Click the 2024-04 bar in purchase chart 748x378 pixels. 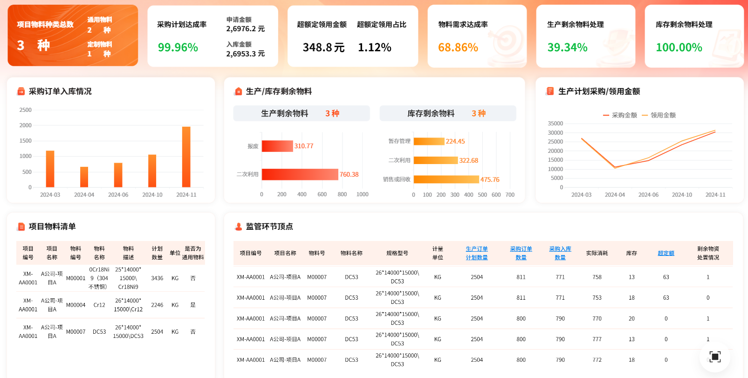(x=84, y=177)
